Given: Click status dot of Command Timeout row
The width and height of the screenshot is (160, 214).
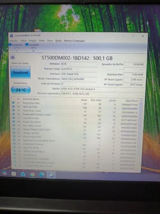Looking at the screenshot, I should pyautogui.click(x=14, y=144).
